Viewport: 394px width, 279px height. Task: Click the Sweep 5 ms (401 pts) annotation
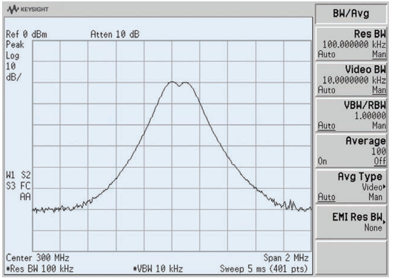tap(264, 269)
